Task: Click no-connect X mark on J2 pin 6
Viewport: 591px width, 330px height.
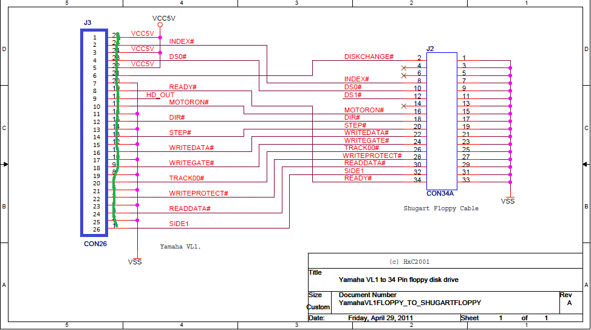Action: (x=404, y=76)
